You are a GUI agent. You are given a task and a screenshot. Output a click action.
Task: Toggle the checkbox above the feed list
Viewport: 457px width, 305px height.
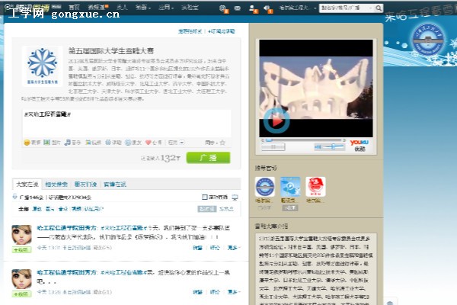pyautogui.click(x=204, y=197)
